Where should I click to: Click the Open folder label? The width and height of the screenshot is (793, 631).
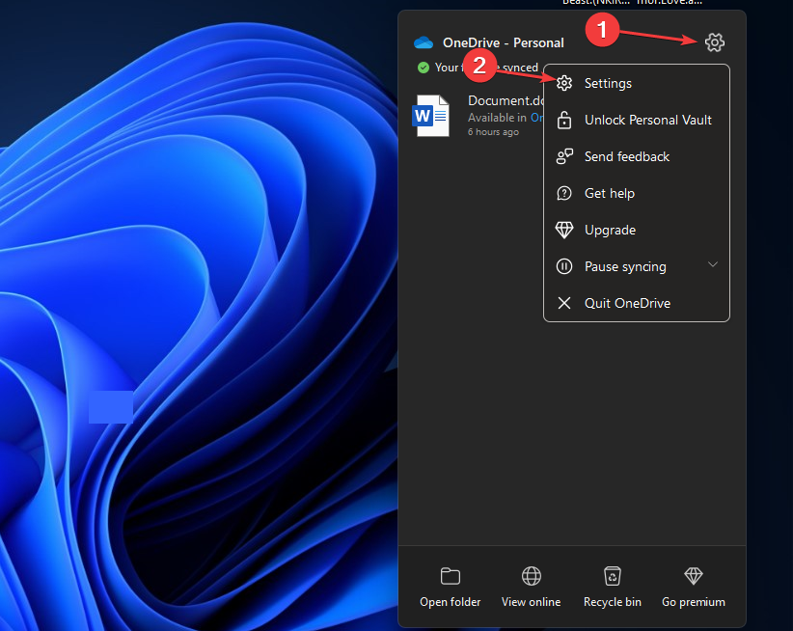[451, 602]
